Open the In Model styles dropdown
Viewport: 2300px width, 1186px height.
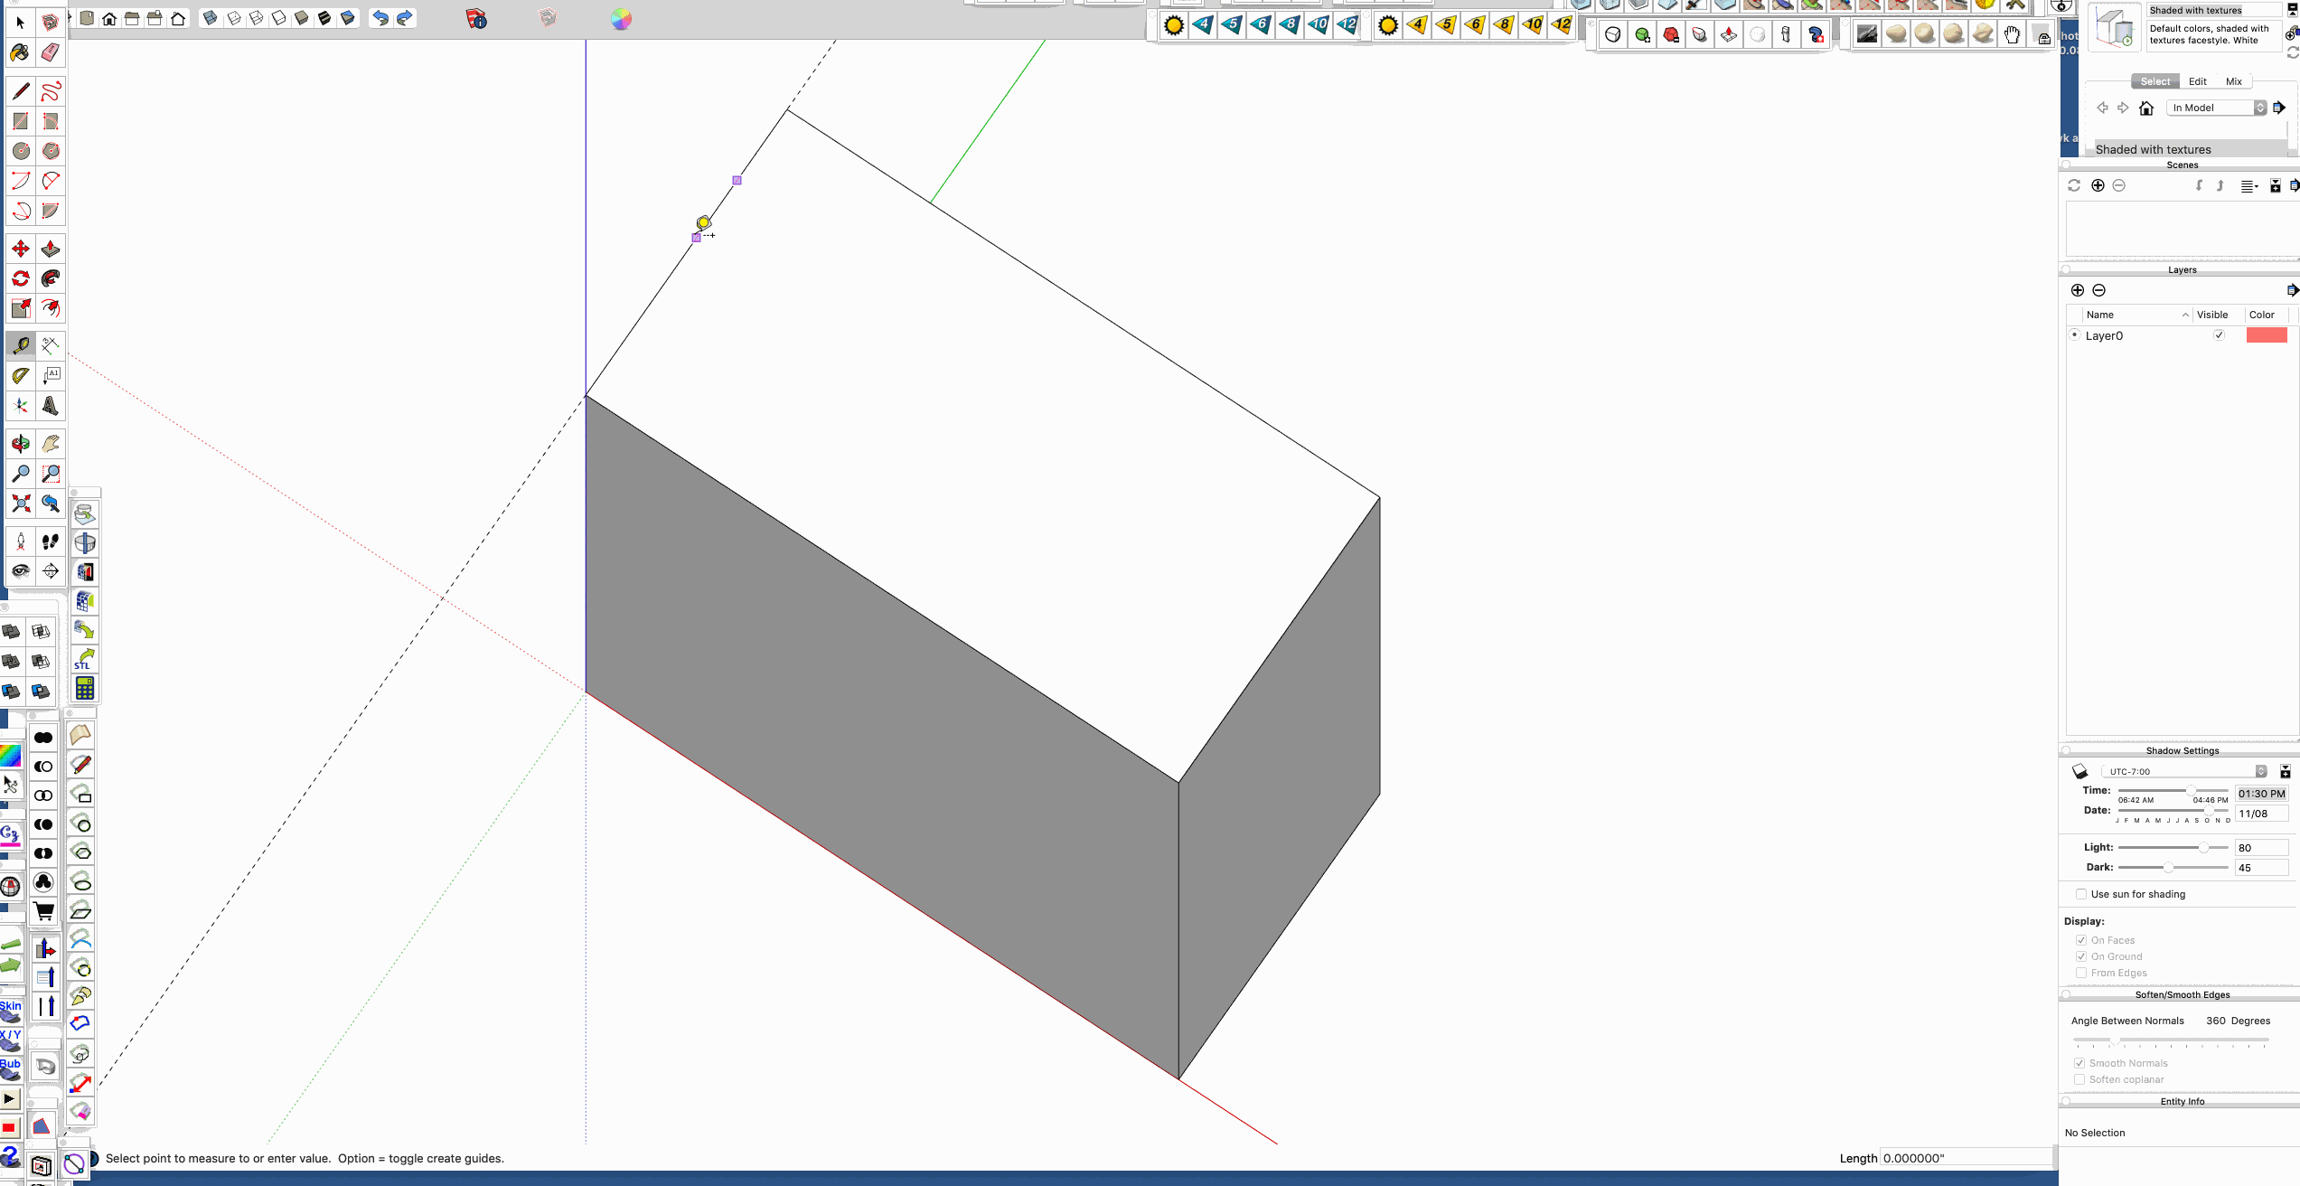click(x=2217, y=108)
